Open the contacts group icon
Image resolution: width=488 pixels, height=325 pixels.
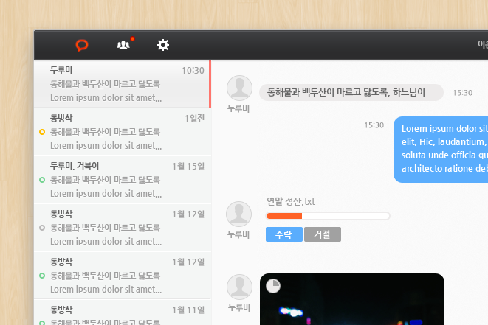(123, 46)
